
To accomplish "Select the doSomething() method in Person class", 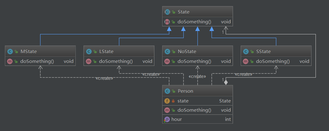I will (x=194, y=110).
